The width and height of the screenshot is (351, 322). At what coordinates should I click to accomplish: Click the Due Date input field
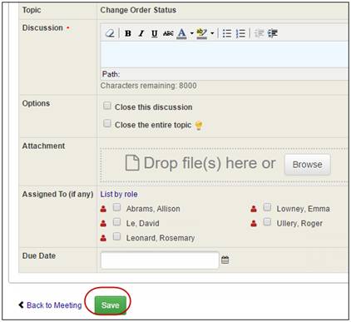[160, 260]
